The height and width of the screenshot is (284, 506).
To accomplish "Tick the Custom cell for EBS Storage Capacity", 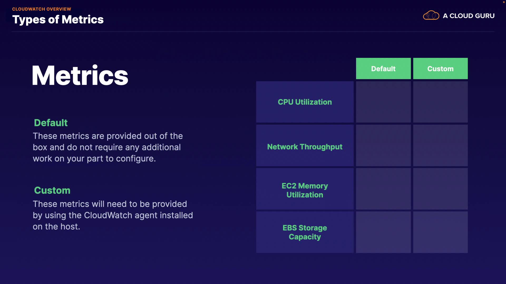I will tap(440, 232).
